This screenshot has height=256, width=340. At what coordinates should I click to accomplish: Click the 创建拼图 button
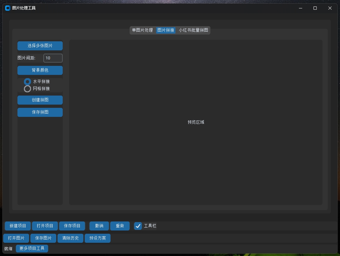(40, 100)
